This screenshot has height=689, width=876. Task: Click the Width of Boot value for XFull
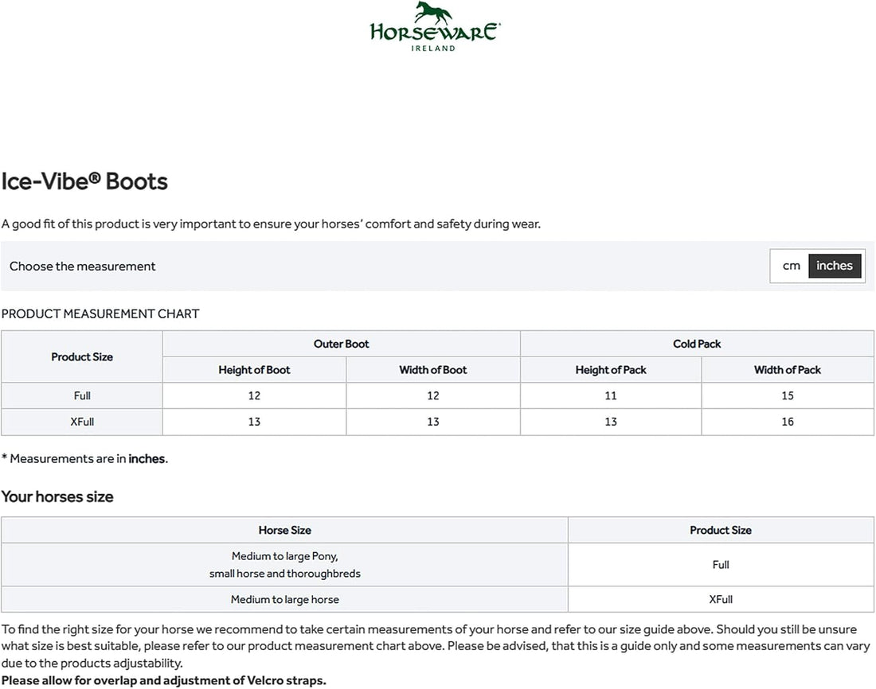(433, 422)
